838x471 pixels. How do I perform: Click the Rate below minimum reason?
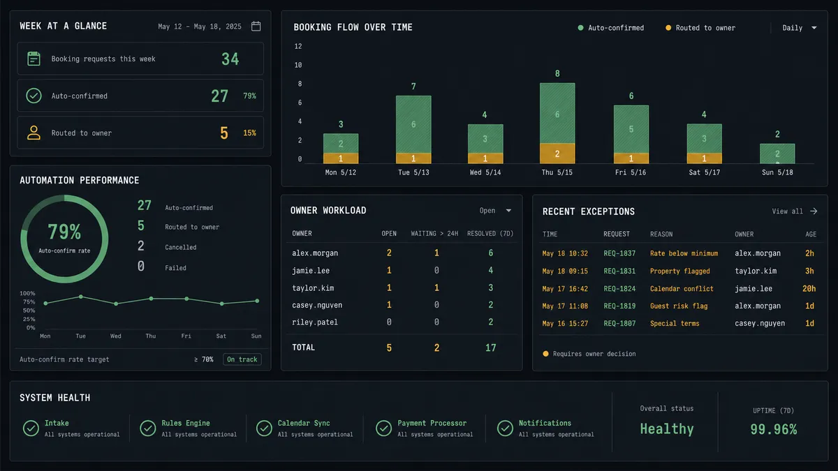click(684, 253)
